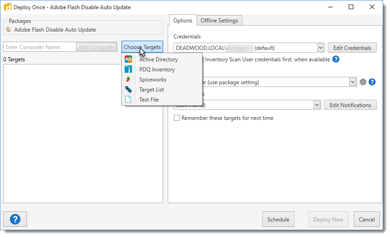390x237 pixels.
Task: Select the Options tab
Action: [x=182, y=21]
